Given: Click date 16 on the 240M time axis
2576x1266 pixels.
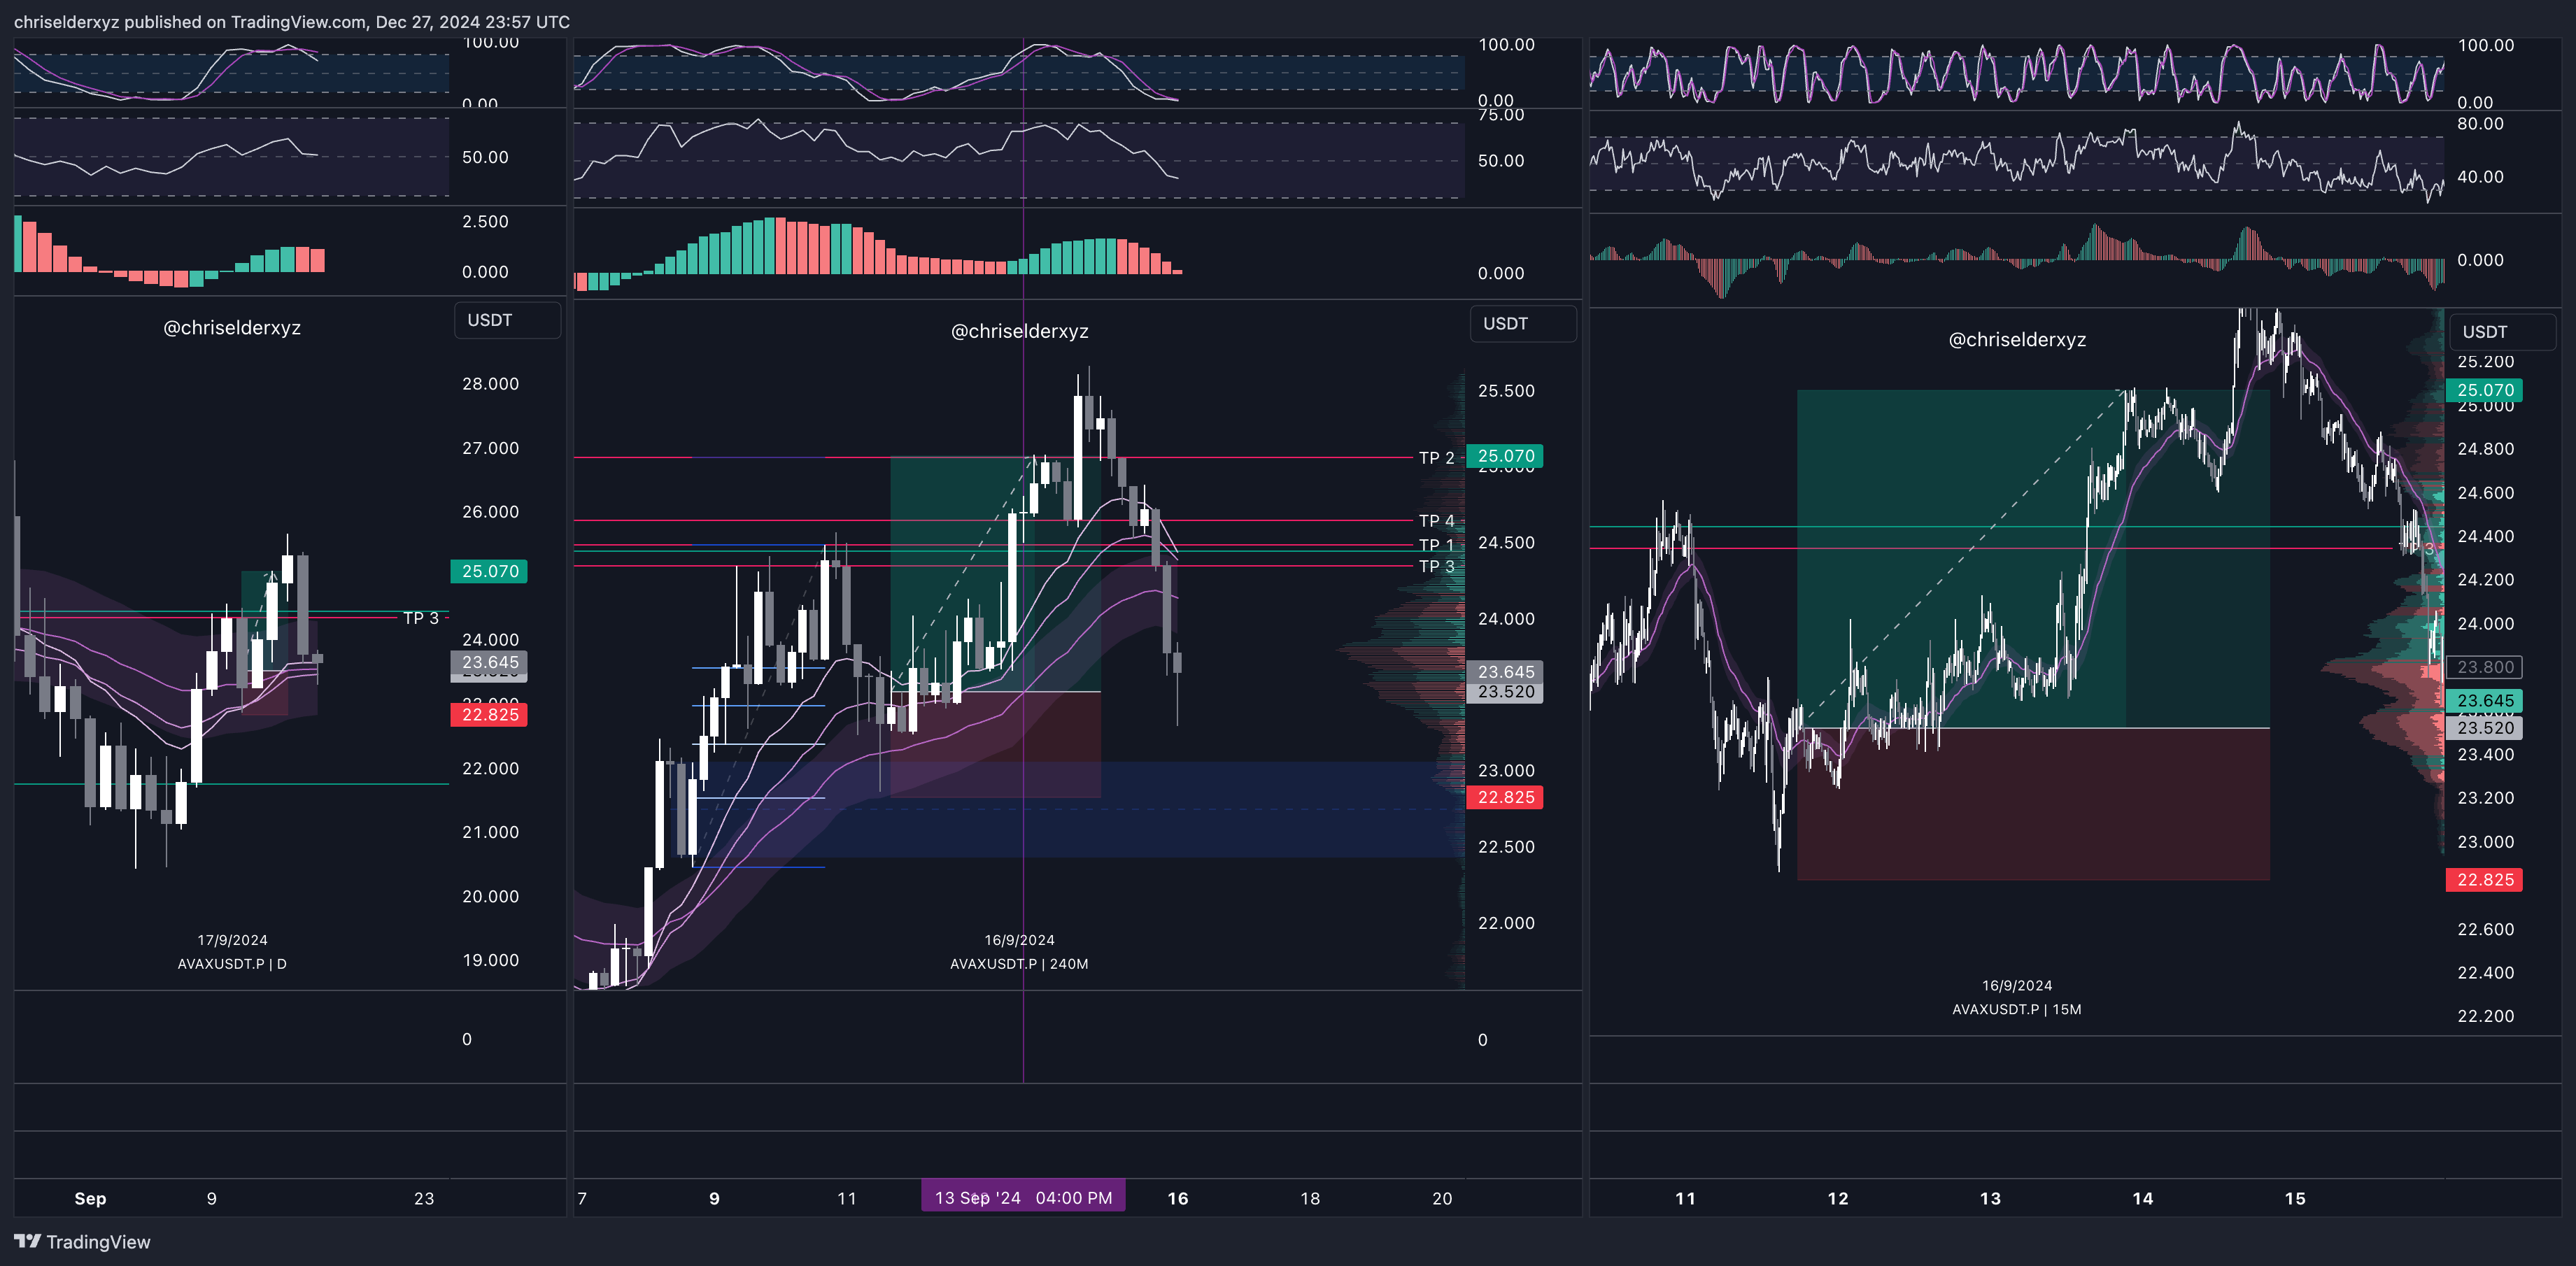Looking at the screenshot, I should (x=1177, y=1198).
